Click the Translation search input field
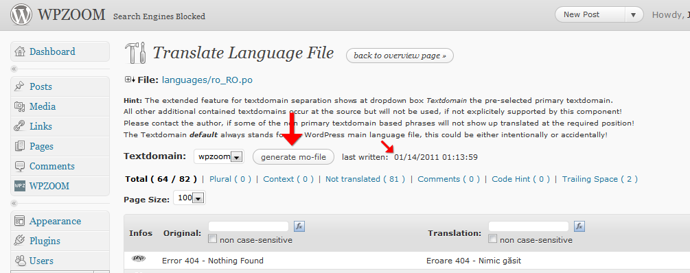The width and height of the screenshot is (690, 273). coord(529,226)
